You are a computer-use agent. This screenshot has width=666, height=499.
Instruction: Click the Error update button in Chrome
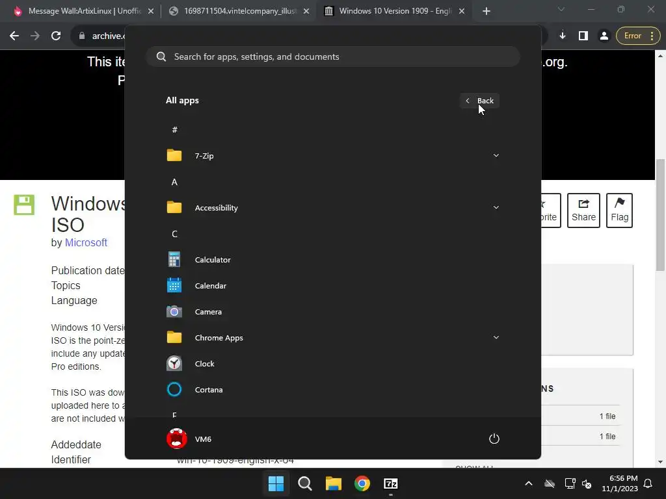pyautogui.click(x=638, y=36)
